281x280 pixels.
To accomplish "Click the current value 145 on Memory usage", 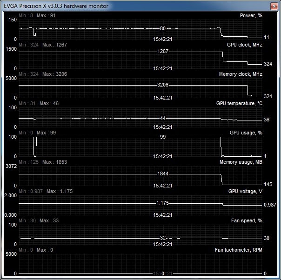I will click(267, 185).
